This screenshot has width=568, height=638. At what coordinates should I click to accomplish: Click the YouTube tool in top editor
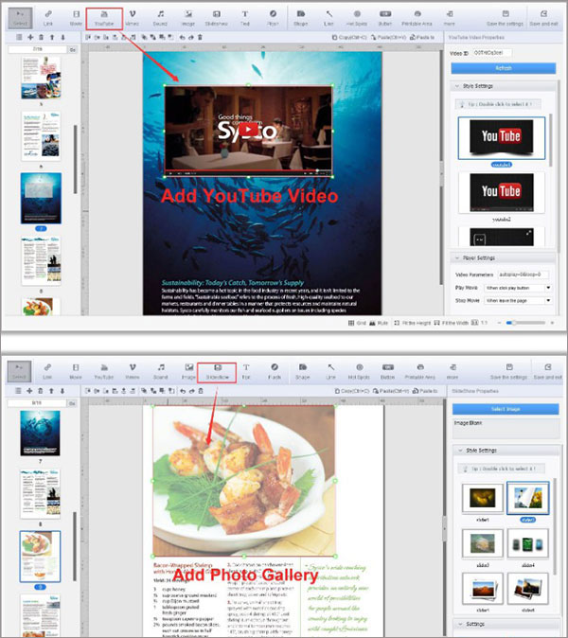(x=104, y=18)
